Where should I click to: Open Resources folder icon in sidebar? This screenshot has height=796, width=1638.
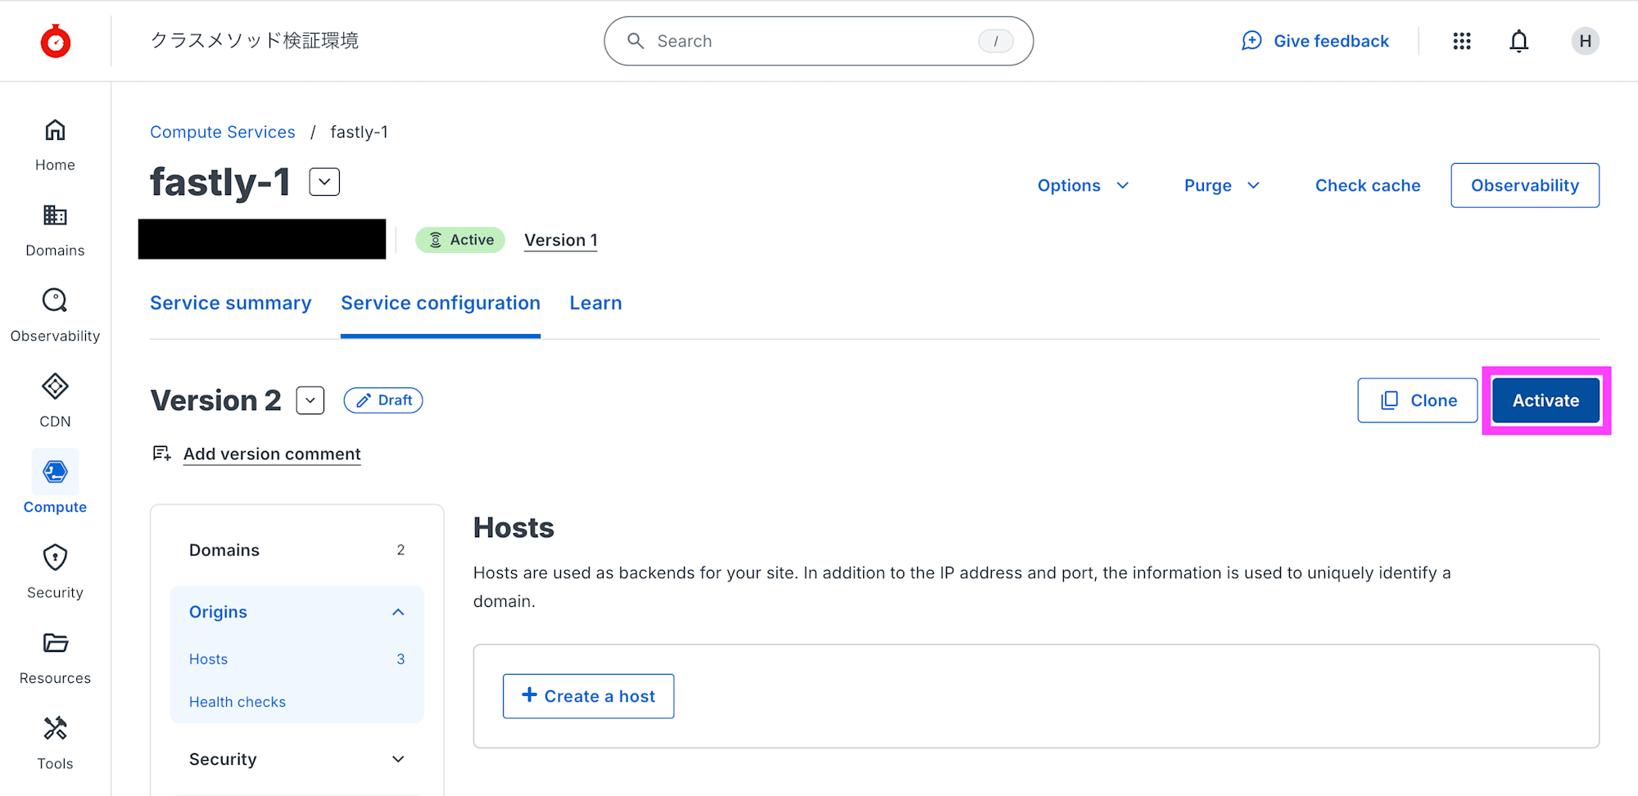(55, 644)
